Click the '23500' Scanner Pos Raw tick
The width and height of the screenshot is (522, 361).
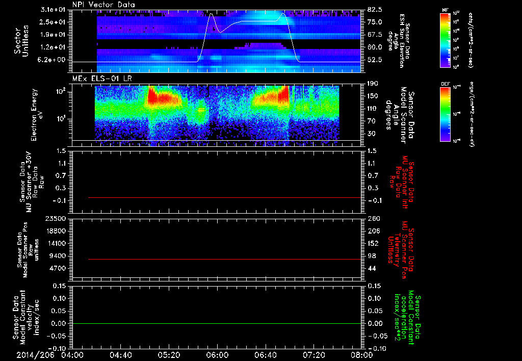click(x=56, y=219)
